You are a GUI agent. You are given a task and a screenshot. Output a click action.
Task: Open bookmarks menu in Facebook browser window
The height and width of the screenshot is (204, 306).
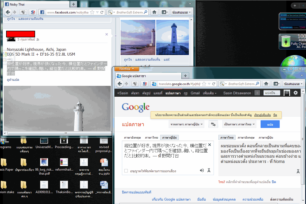[164, 12]
